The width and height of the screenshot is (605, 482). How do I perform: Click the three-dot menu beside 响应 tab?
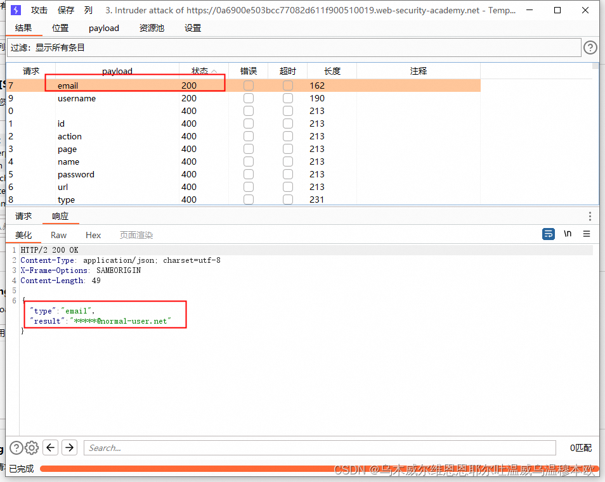pos(590,215)
